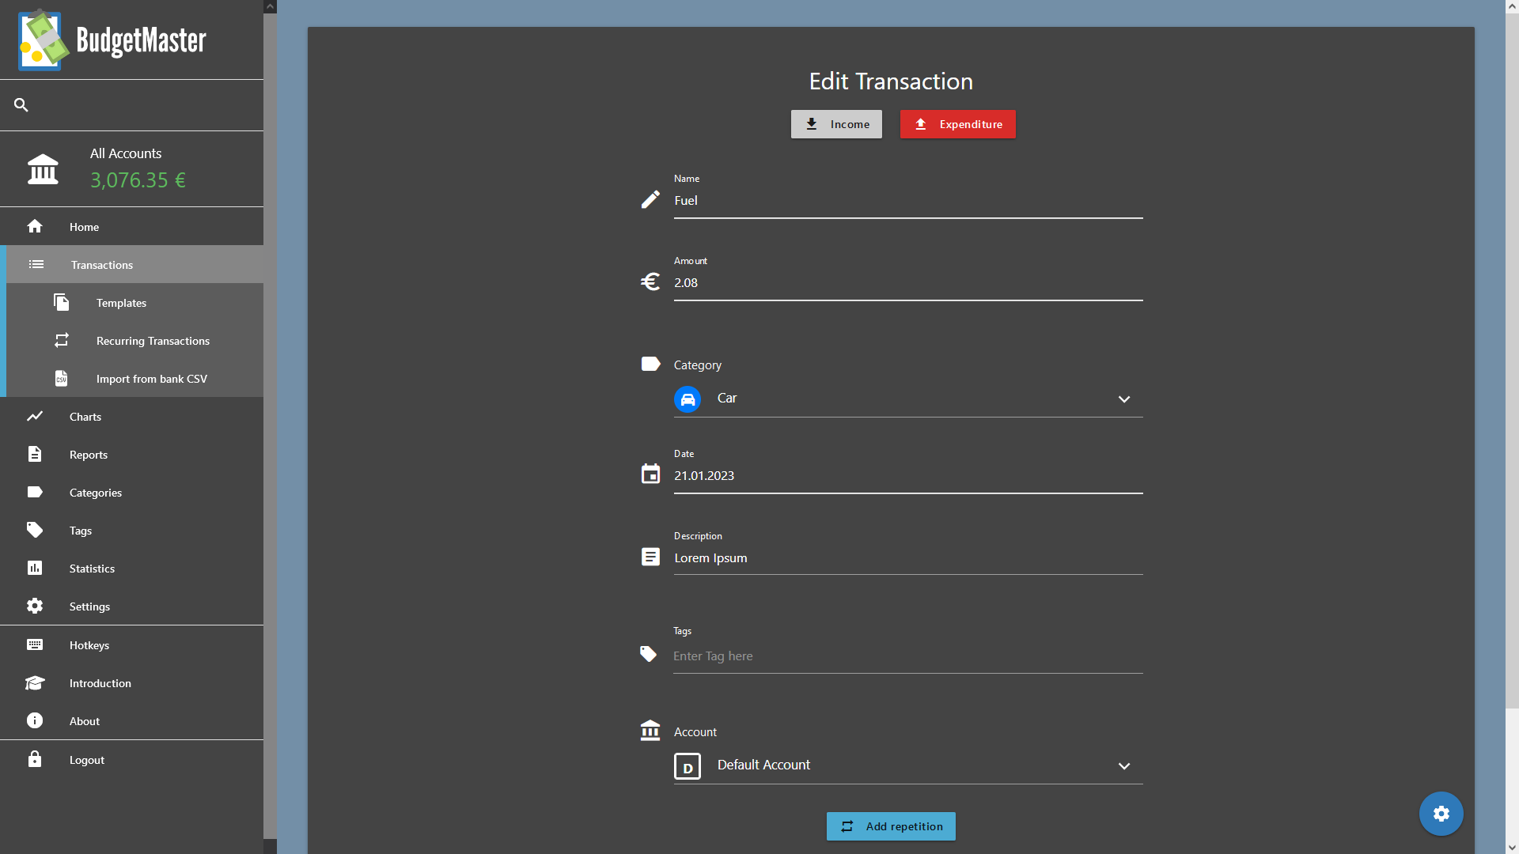
Task: Open the All Accounts selector
Action: tap(131, 169)
